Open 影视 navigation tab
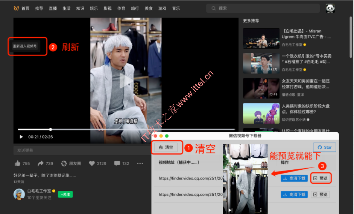 coord(108,8)
